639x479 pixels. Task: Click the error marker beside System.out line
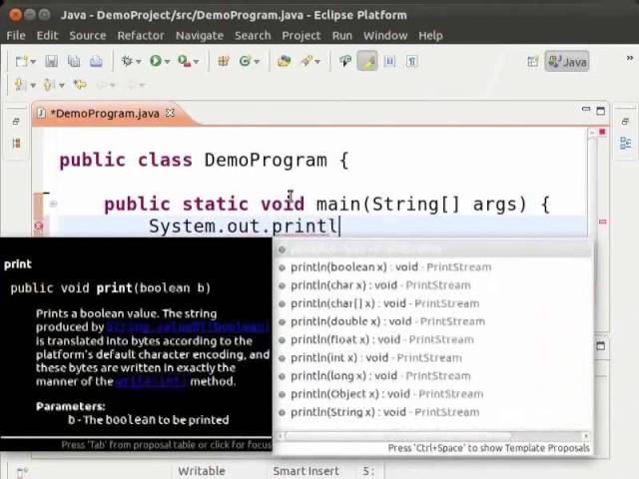pyautogui.click(x=39, y=226)
